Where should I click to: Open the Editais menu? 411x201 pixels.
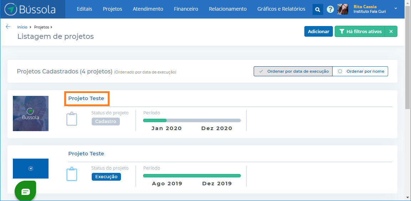click(85, 9)
